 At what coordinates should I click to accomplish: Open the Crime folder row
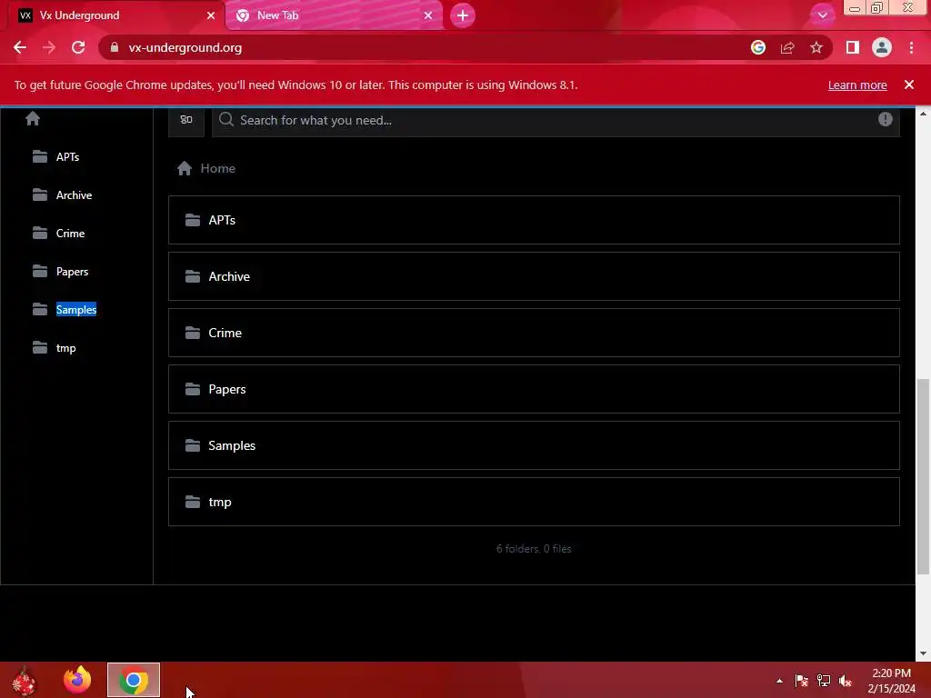534,333
